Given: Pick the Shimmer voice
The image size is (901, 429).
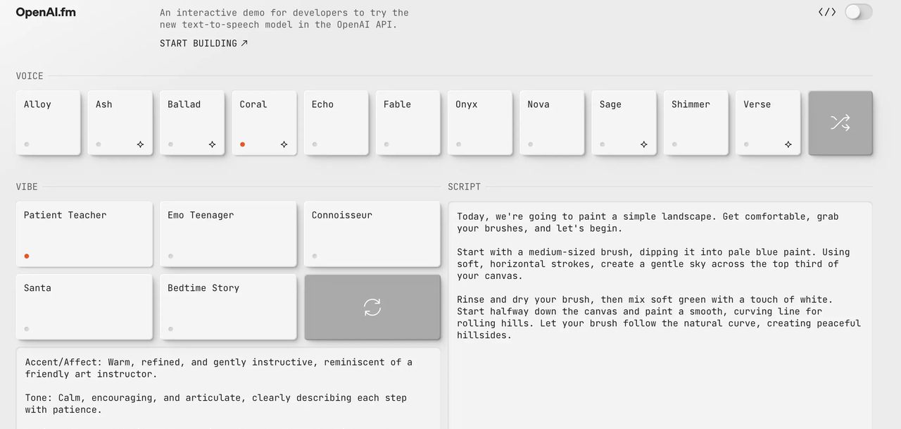Looking at the screenshot, I should coord(695,123).
